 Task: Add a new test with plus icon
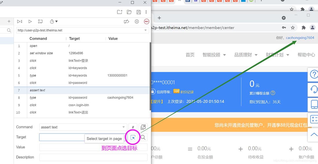pyautogui.click(x=9, y=21)
